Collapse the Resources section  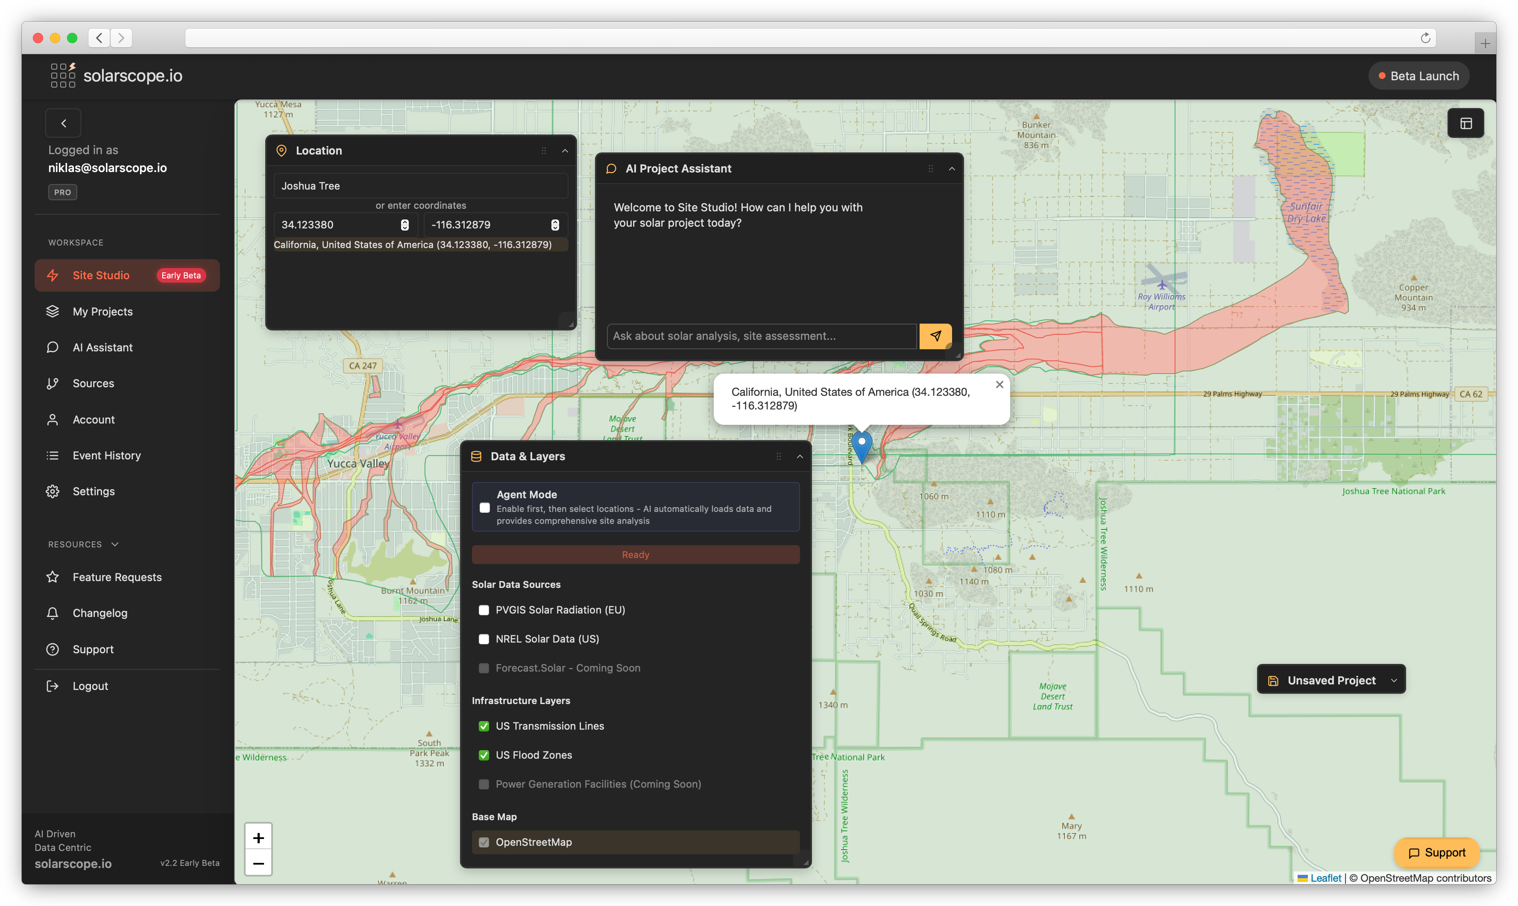click(x=114, y=544)
